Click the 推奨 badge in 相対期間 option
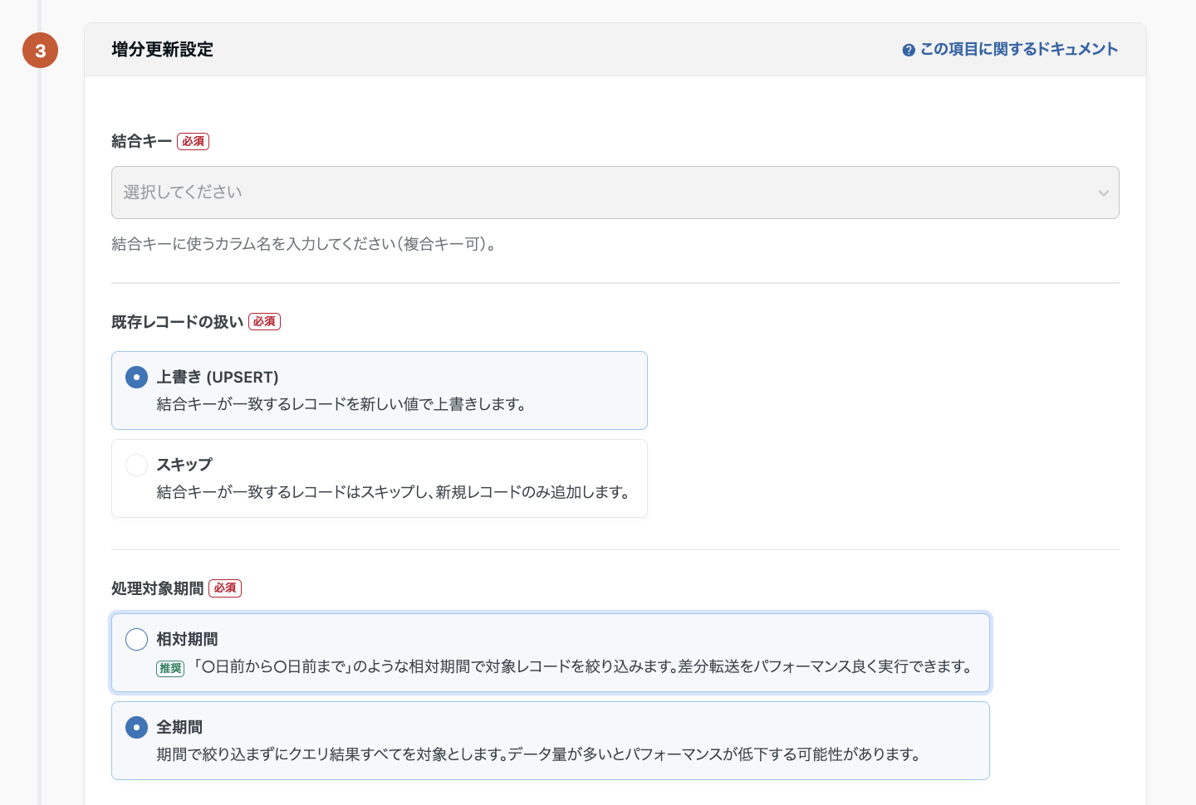 click(170, 668)
